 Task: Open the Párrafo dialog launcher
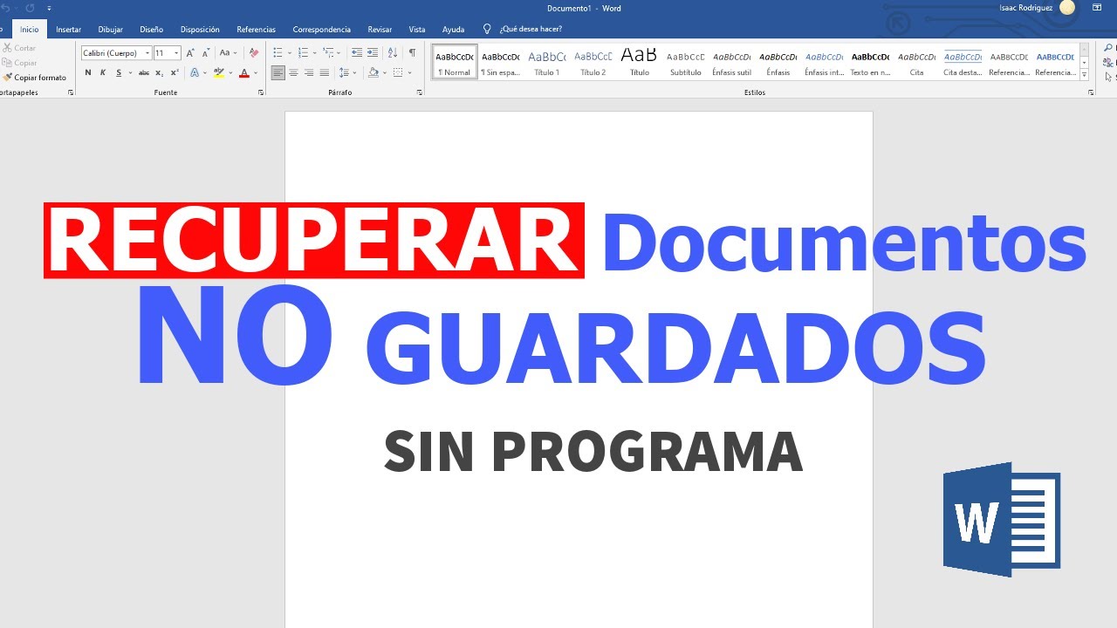tap(420, 92)
